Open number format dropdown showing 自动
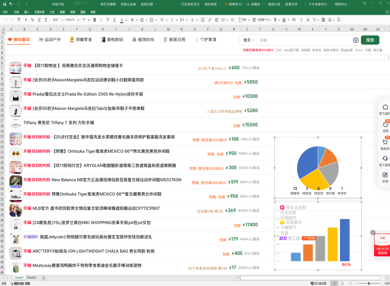The width and height of the screenshot is (390, 286). pyautogui.click(x=58, y=20)
